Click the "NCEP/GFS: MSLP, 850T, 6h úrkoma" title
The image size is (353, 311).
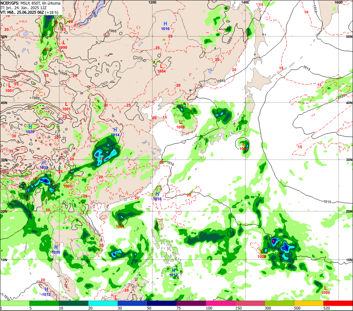click(30, 3)
